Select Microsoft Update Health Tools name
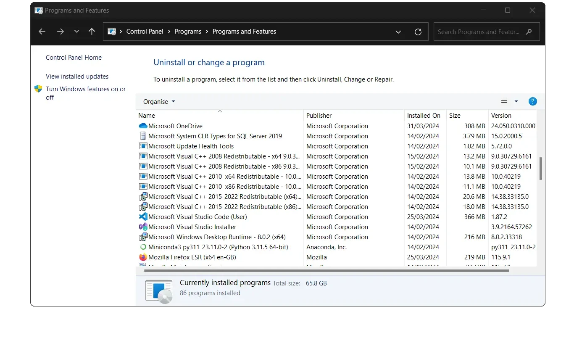The image size is (574, 338). pyautogui.click(x=191, y=146)
